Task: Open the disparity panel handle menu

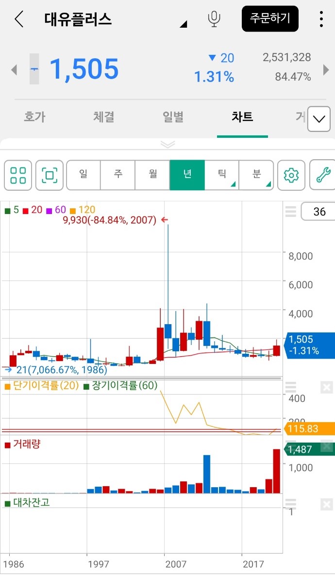Action: point(290,387)
